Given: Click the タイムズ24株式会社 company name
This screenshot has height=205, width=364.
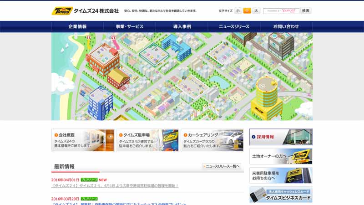Looking at the screenshot, I should [x=96, y=11].
